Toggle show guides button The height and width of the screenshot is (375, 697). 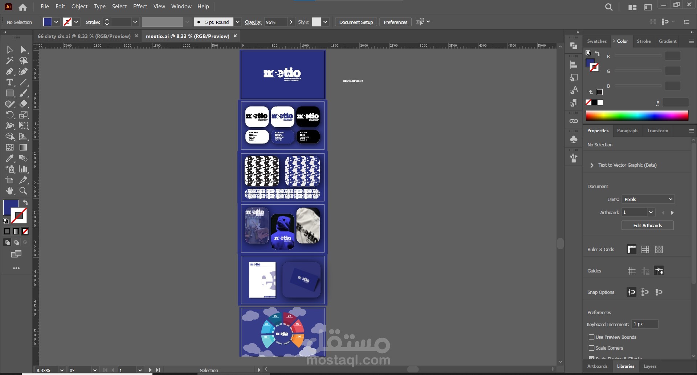632,271
